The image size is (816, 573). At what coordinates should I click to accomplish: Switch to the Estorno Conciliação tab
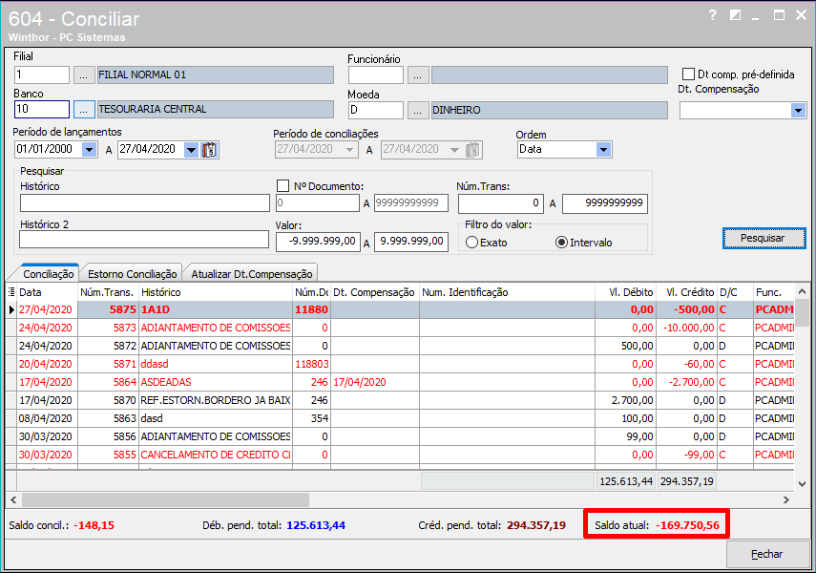[133, 274]
